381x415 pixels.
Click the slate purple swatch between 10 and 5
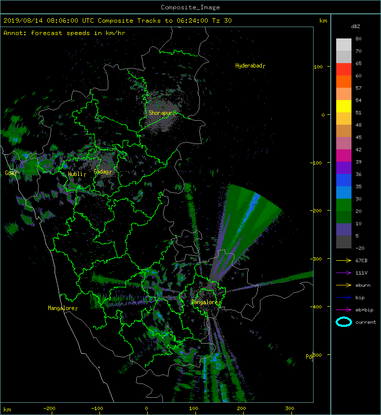[344, 230]
